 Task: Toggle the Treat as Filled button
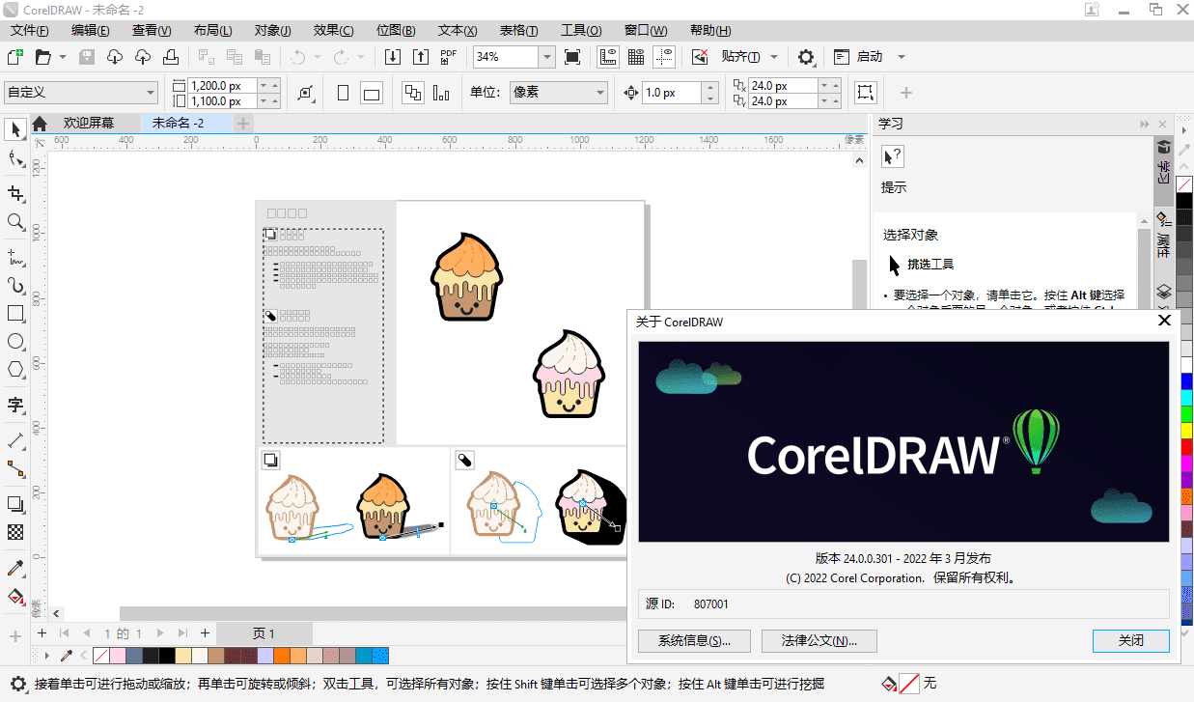pyautogui.click(x=865, y=93)
